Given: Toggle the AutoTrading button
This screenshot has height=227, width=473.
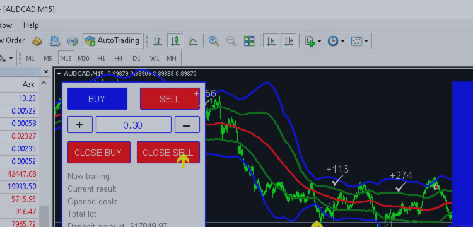Looking at the screenshot, I should (112, 40).
